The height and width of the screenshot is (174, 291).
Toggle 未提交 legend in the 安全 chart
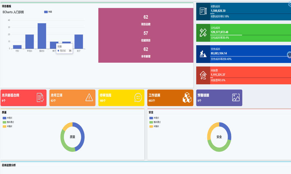click(154, 118)
